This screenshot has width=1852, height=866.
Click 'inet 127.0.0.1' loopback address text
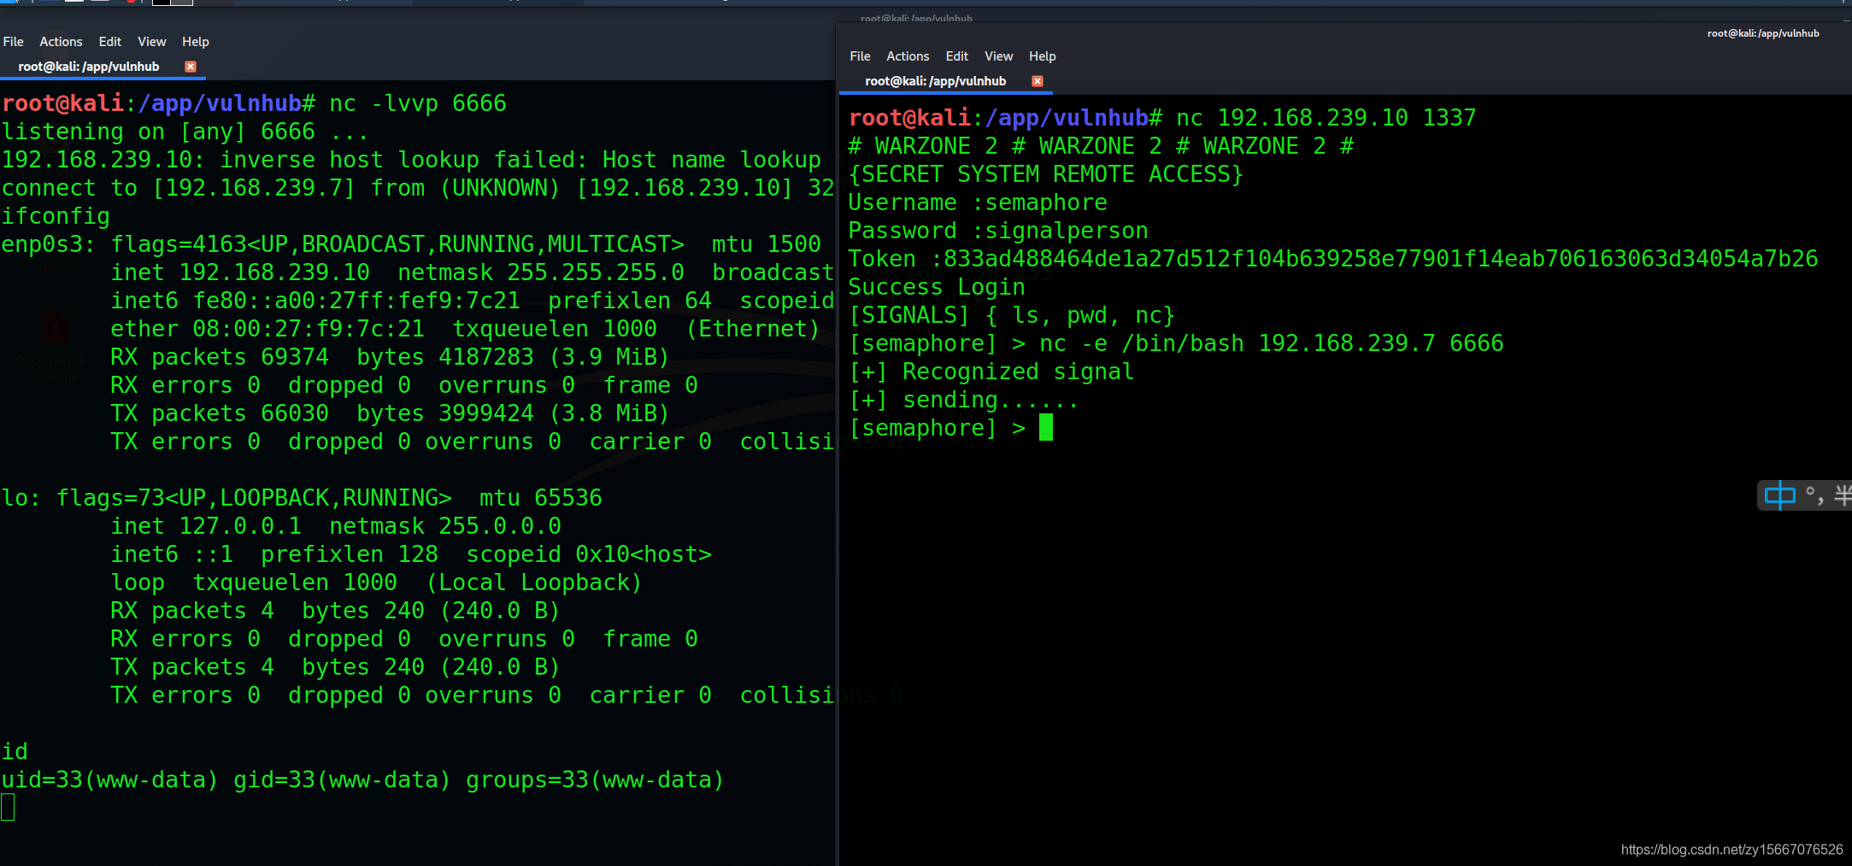coord(206,526)
